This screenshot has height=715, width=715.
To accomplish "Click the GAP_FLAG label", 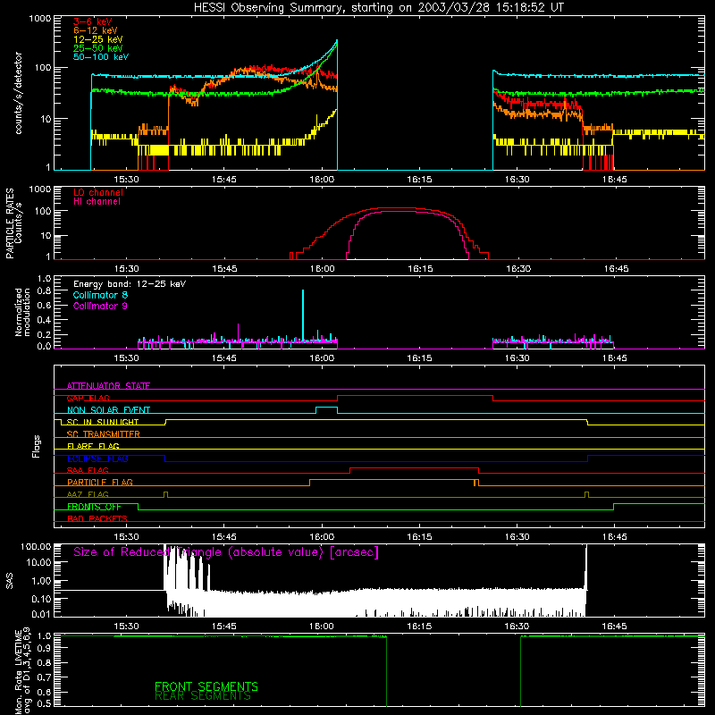I will click(x=88, y=398).
